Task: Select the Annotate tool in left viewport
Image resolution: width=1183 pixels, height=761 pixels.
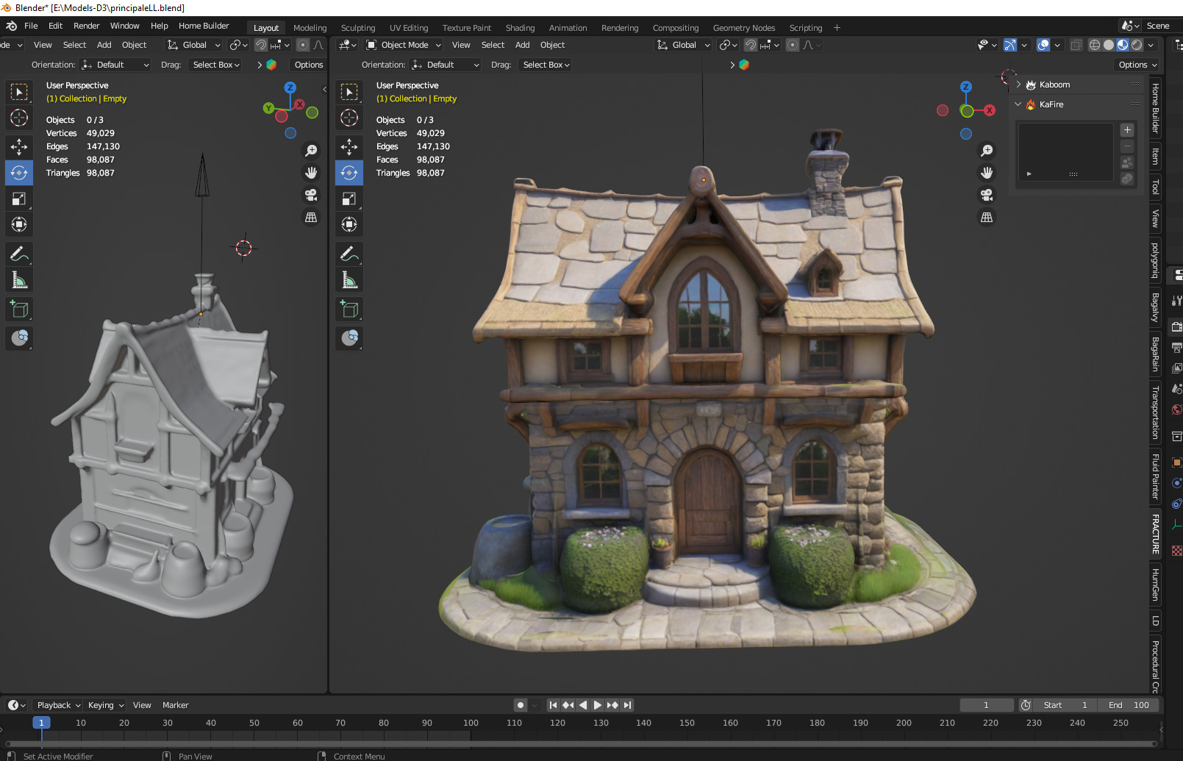Action: (x=19, y=254)
